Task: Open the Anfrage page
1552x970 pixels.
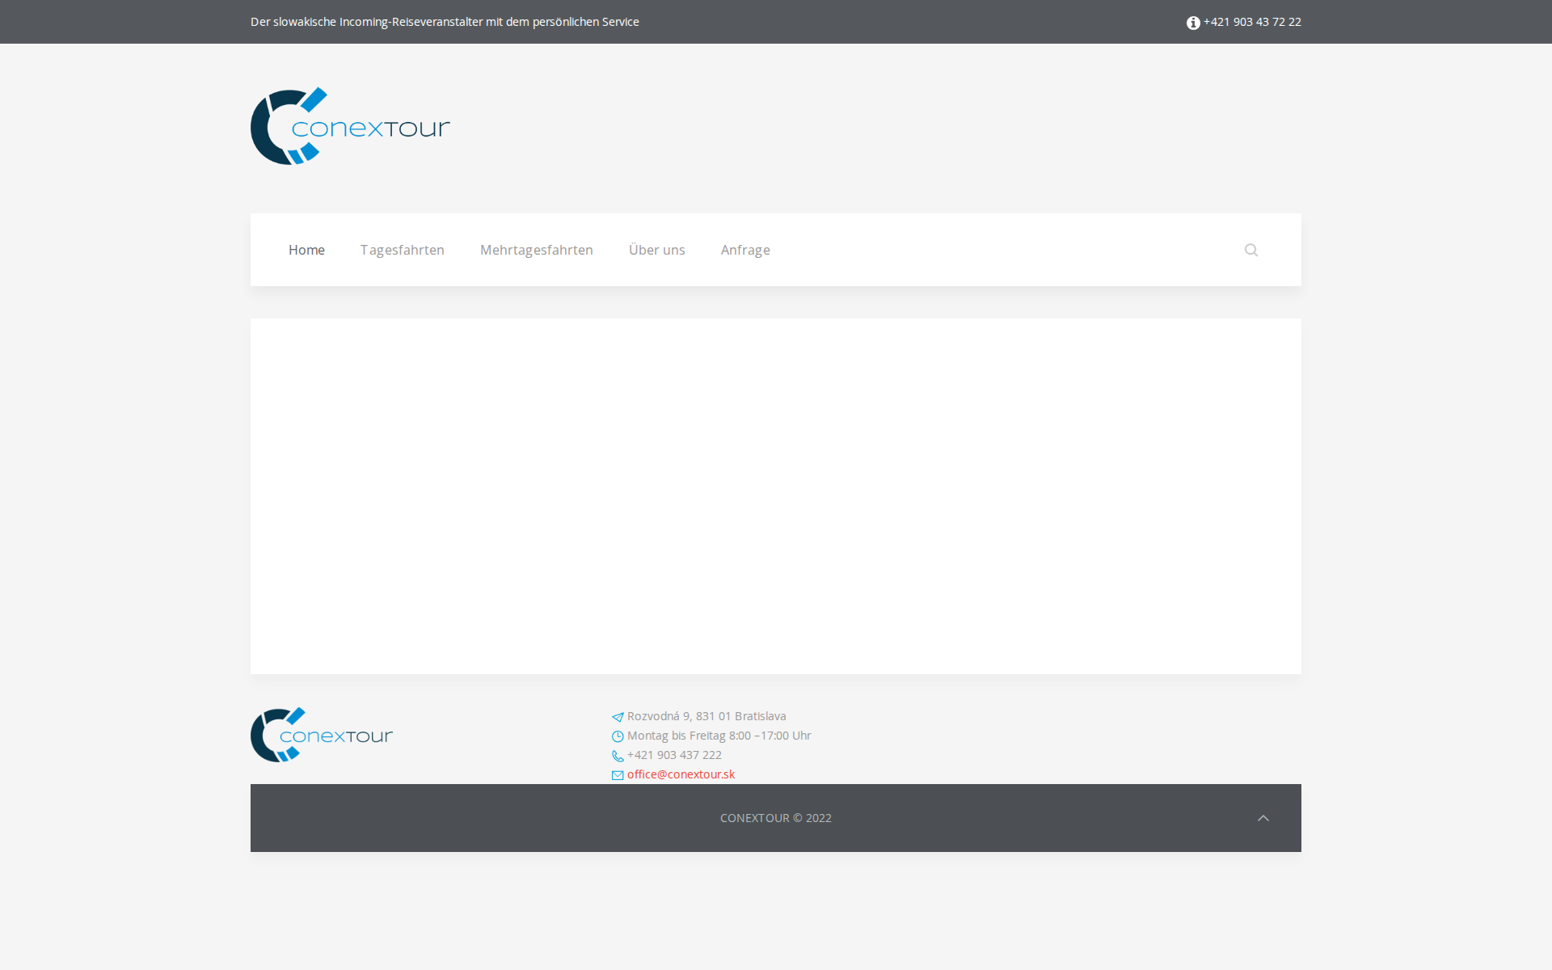Action: point(744,250)
